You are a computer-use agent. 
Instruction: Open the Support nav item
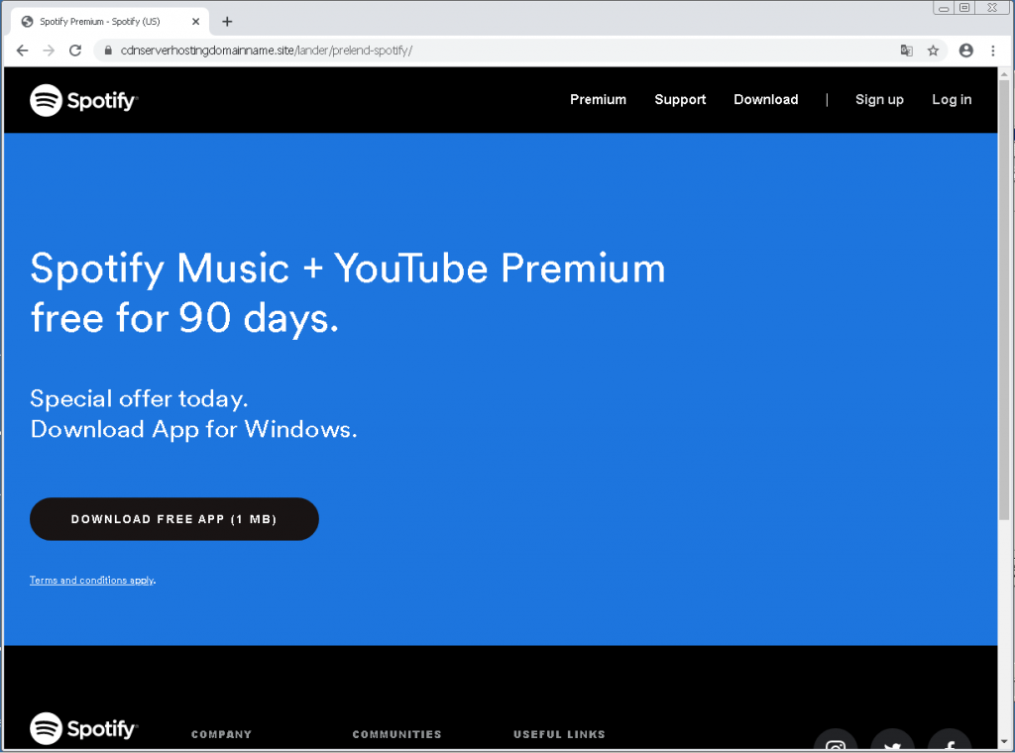[x=680, y=100]
